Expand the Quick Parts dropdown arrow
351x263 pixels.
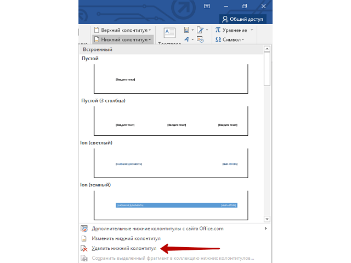pos(193,30)
